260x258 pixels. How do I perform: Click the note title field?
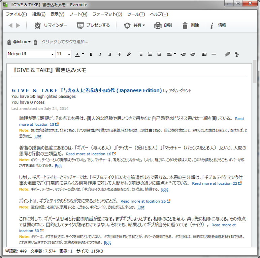coord(129,70)
